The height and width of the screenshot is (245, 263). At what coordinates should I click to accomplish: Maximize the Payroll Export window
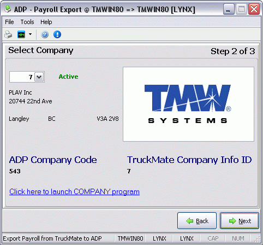coord(241,9)
